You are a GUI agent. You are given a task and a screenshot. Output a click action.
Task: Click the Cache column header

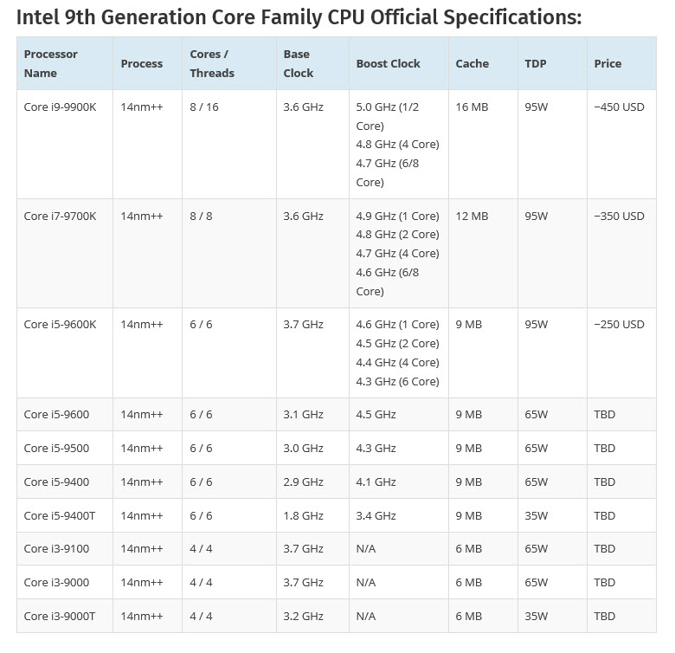[x=472, y=63]
